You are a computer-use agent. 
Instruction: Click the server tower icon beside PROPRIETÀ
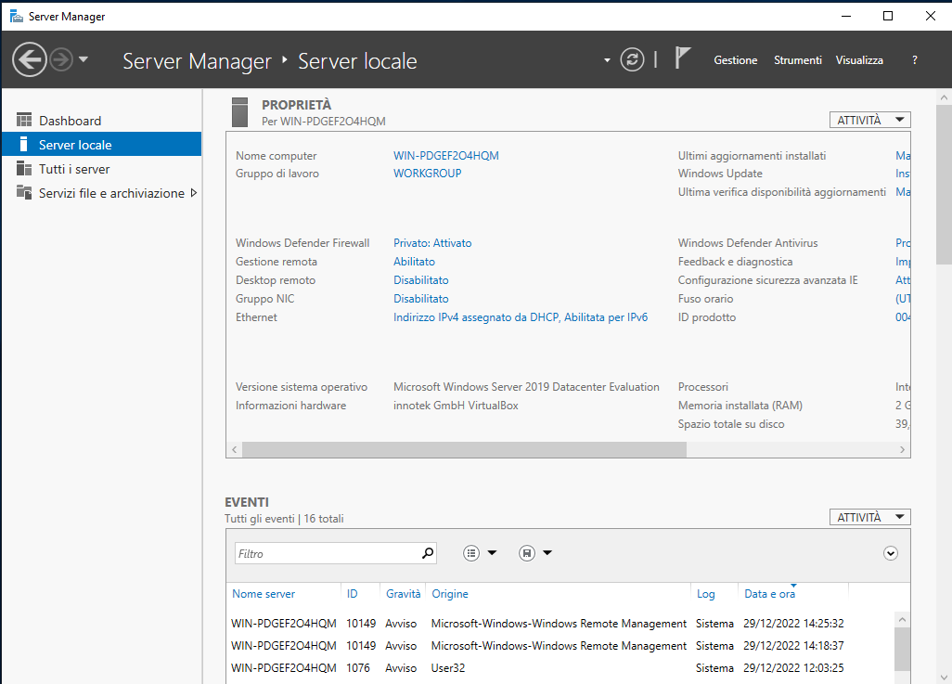pos(239,112)
